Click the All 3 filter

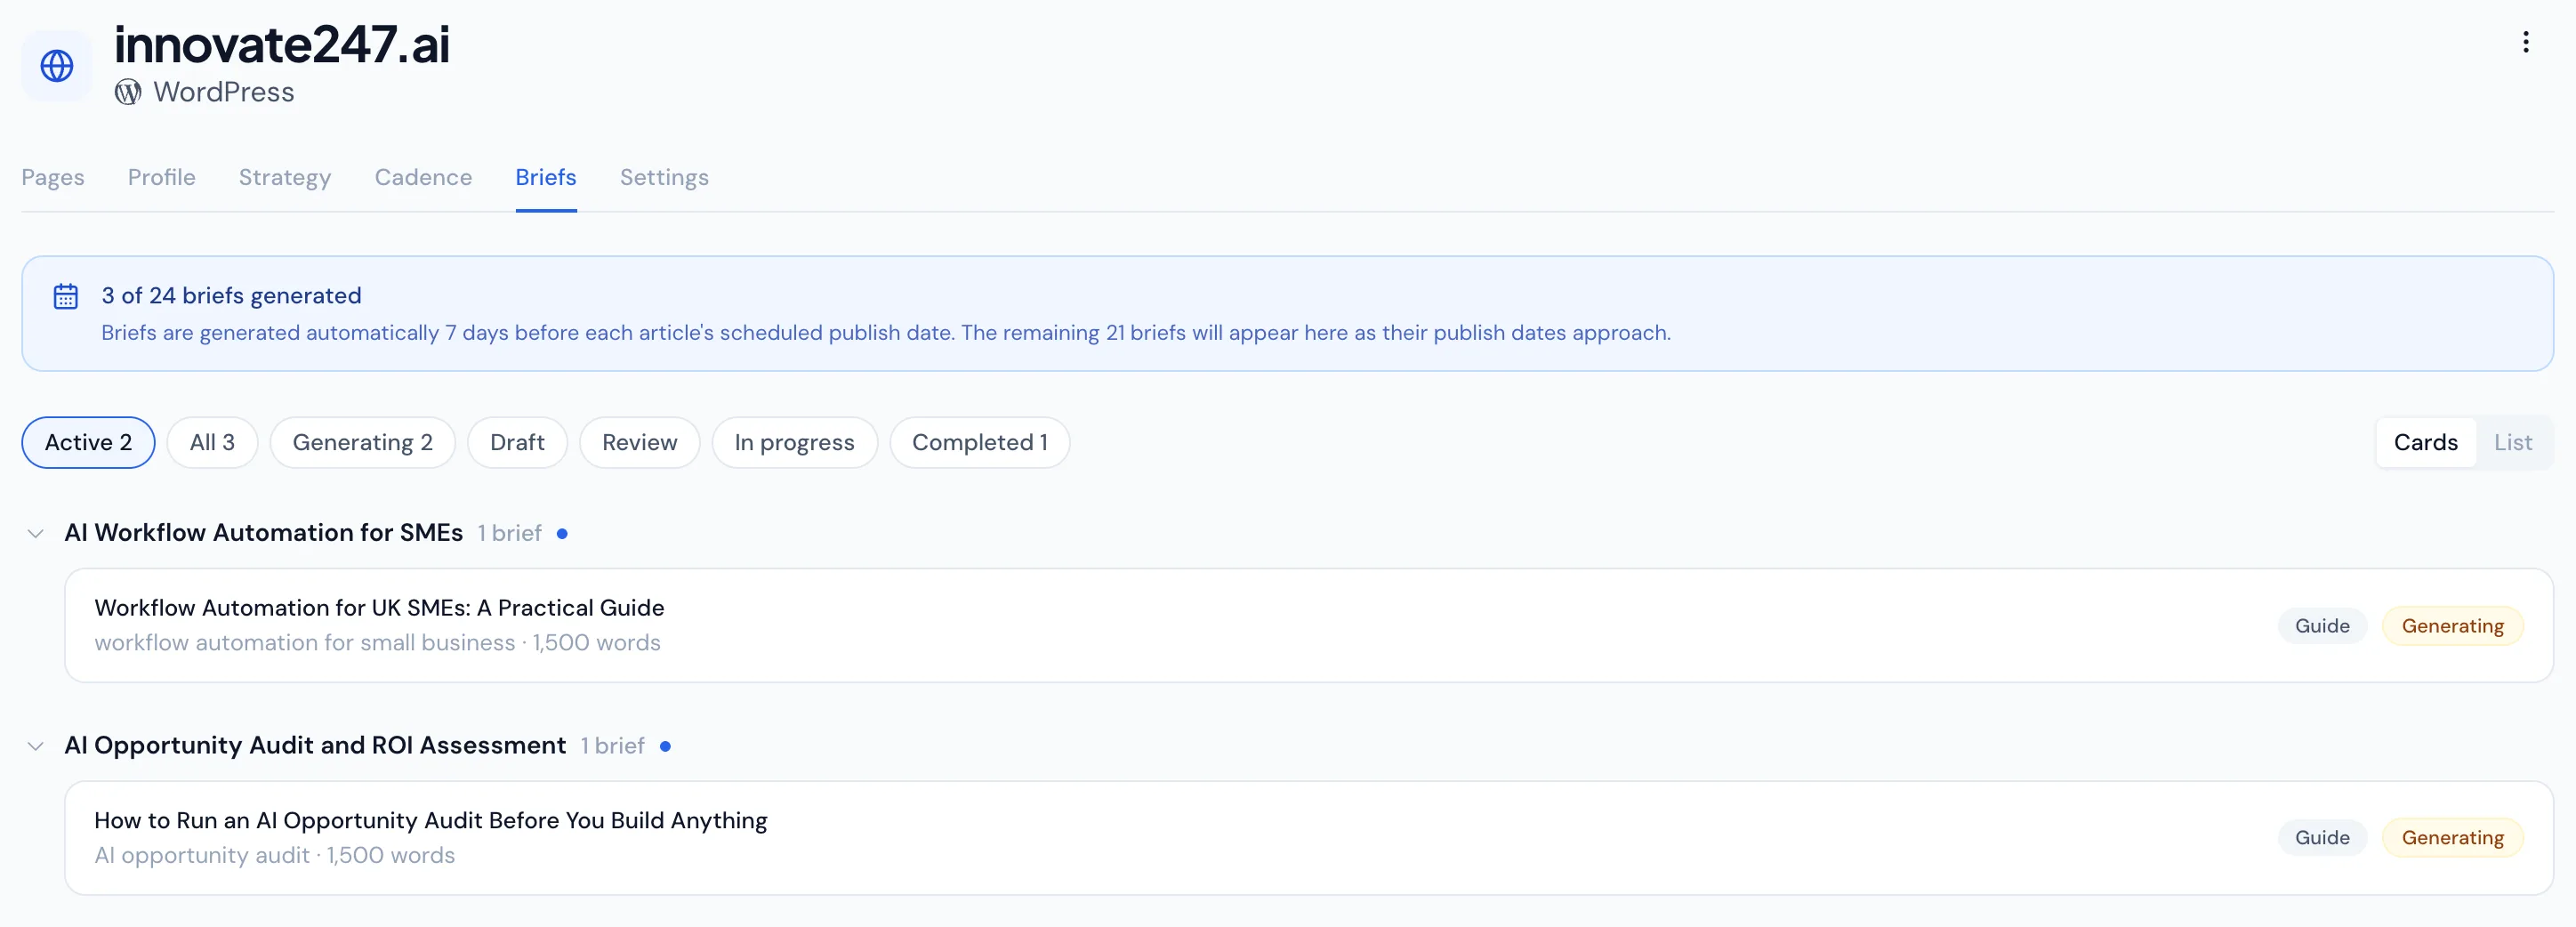coord(211,441)
